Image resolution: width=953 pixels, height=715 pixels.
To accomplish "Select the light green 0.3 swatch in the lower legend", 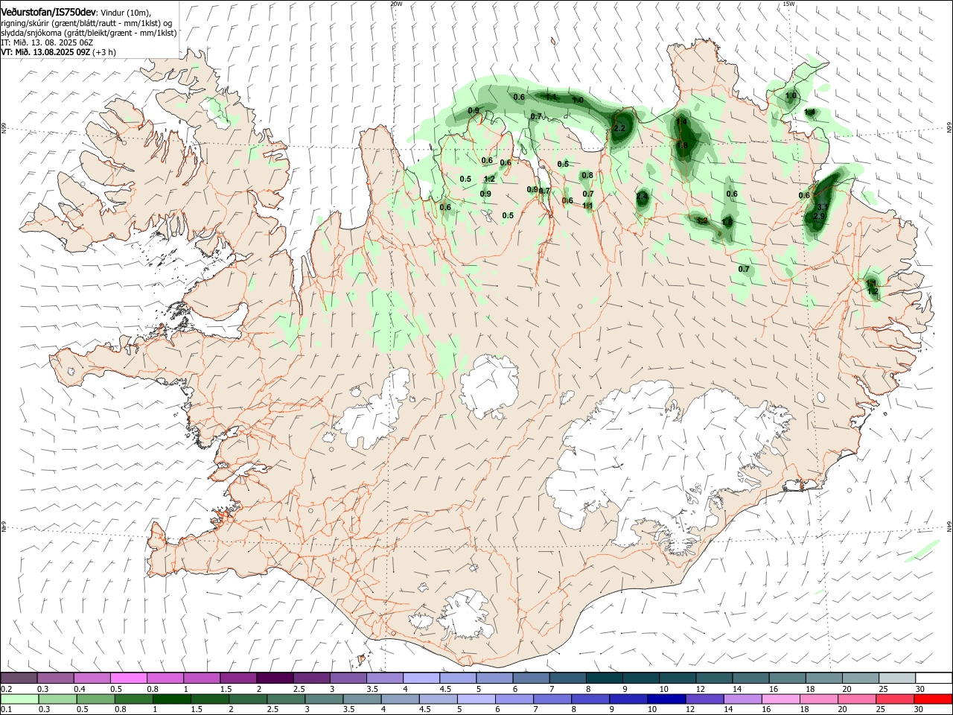I will (x=57, y=699).
